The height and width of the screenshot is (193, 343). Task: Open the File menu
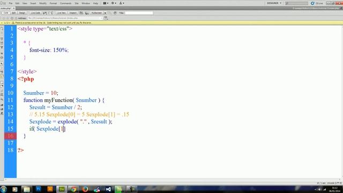pyautogui.click(x=11, y=3)
